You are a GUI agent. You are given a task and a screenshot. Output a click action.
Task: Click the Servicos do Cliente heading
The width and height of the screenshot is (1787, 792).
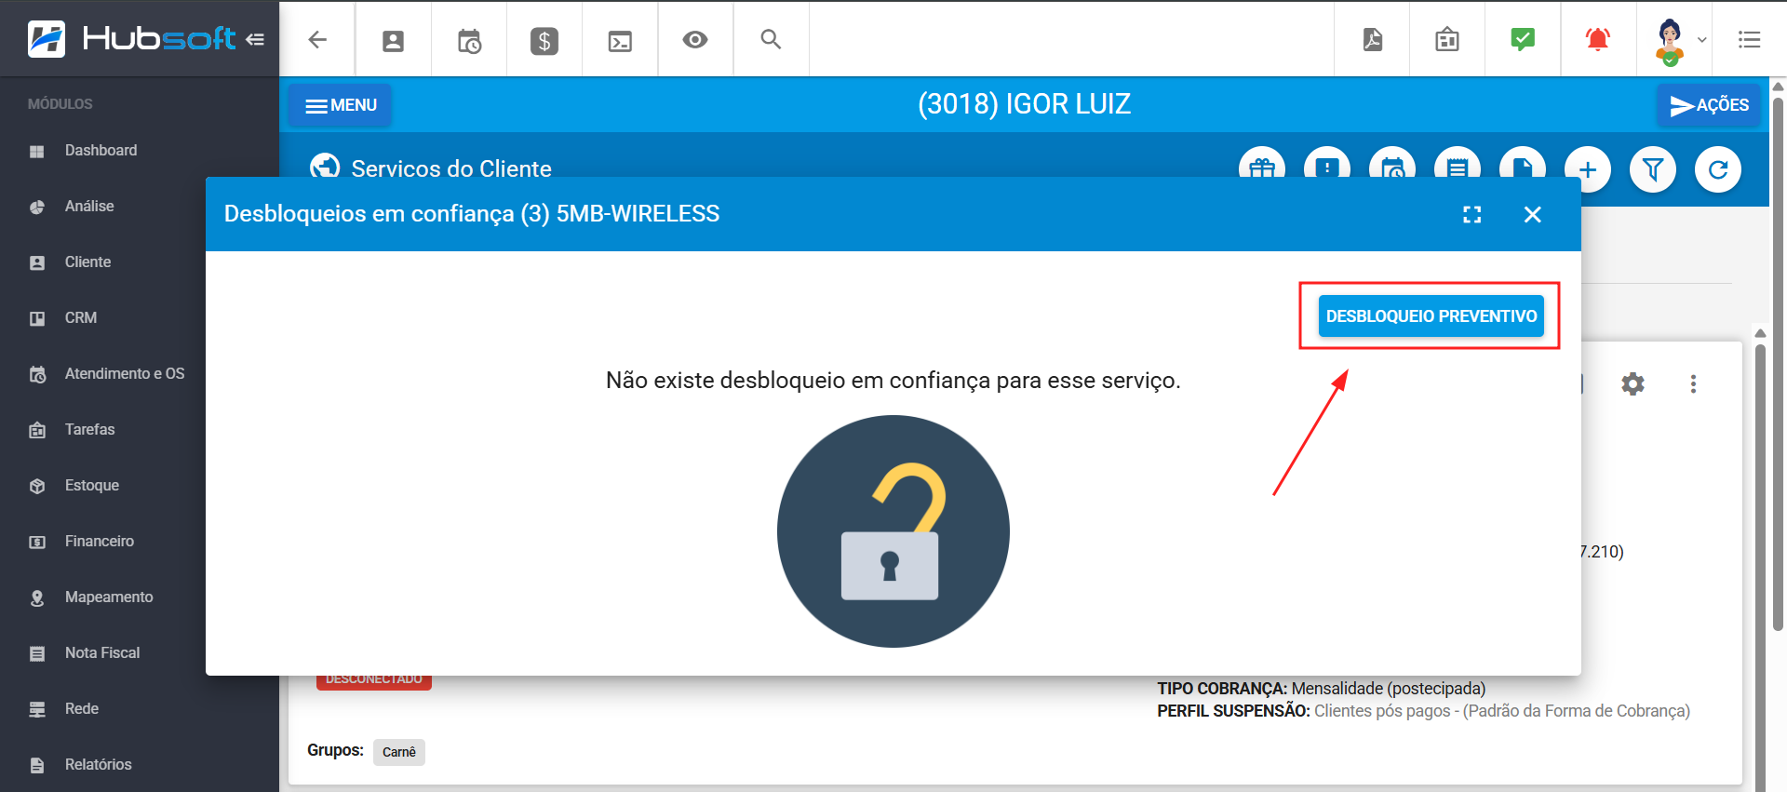coord(451,168)
